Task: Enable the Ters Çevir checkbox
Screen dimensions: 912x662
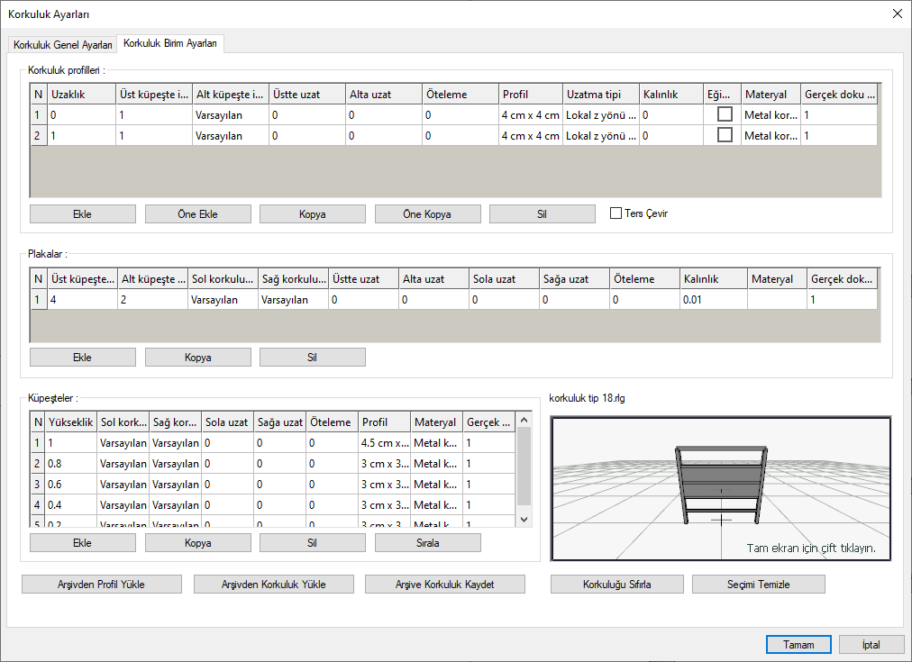Action: click(616, 213)
